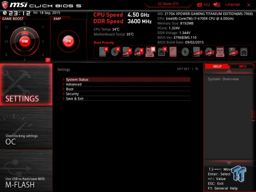Expand the chevron beside Security
Viewport: 256px width, 192px height.
pos(64,94)
